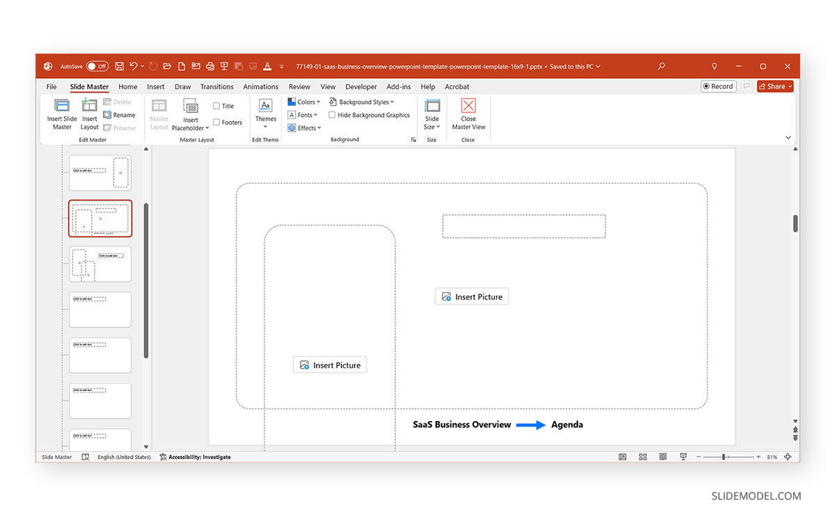Start presentation with Slide Show status bar icon
The image size is (835, 517).
pyautogui.click(x=683, y=456)
